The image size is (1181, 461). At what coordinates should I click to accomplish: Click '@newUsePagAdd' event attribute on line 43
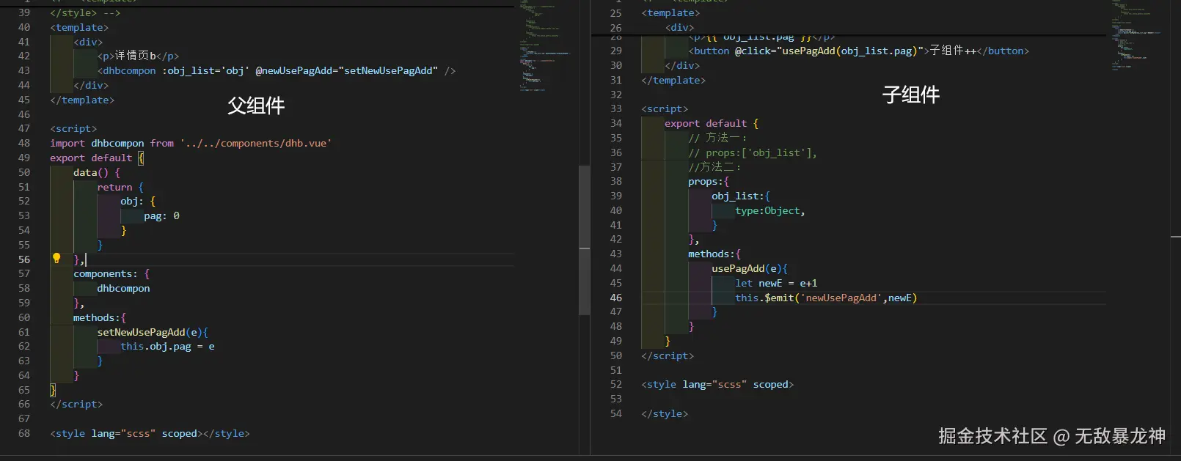click(x=293, y=70)
